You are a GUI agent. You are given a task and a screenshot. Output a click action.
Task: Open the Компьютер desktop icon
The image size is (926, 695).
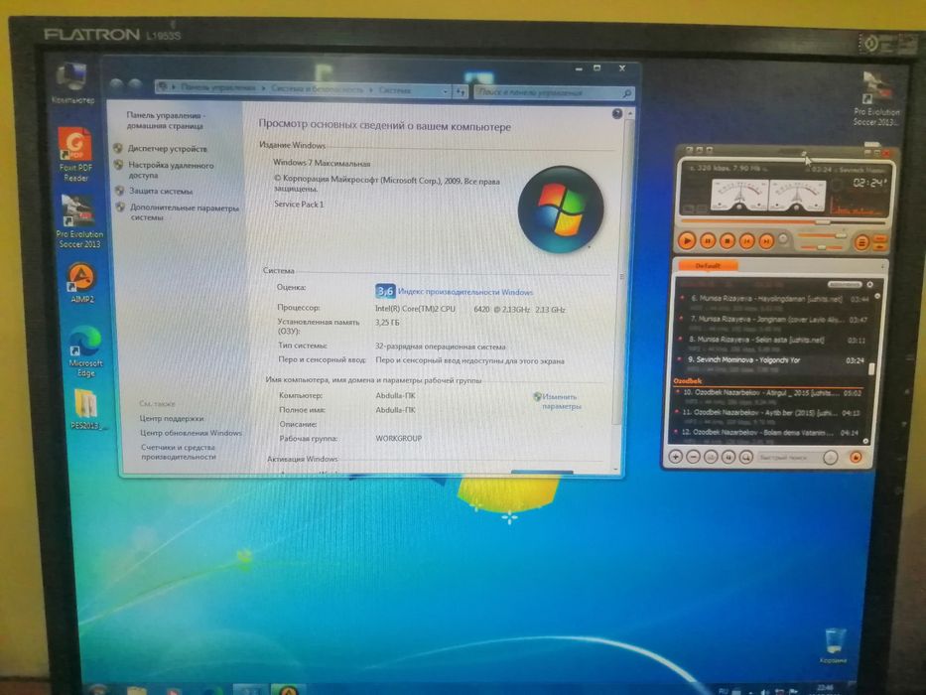[72, 82]
